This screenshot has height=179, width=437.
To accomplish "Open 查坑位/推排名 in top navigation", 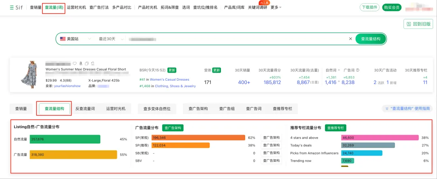I will [x=206, y=8].
